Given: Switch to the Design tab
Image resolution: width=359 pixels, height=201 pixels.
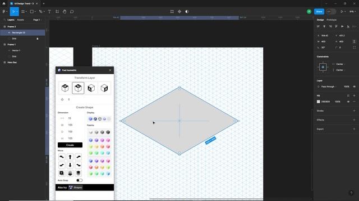Looking at the screenshot, I should coord(320,20).
